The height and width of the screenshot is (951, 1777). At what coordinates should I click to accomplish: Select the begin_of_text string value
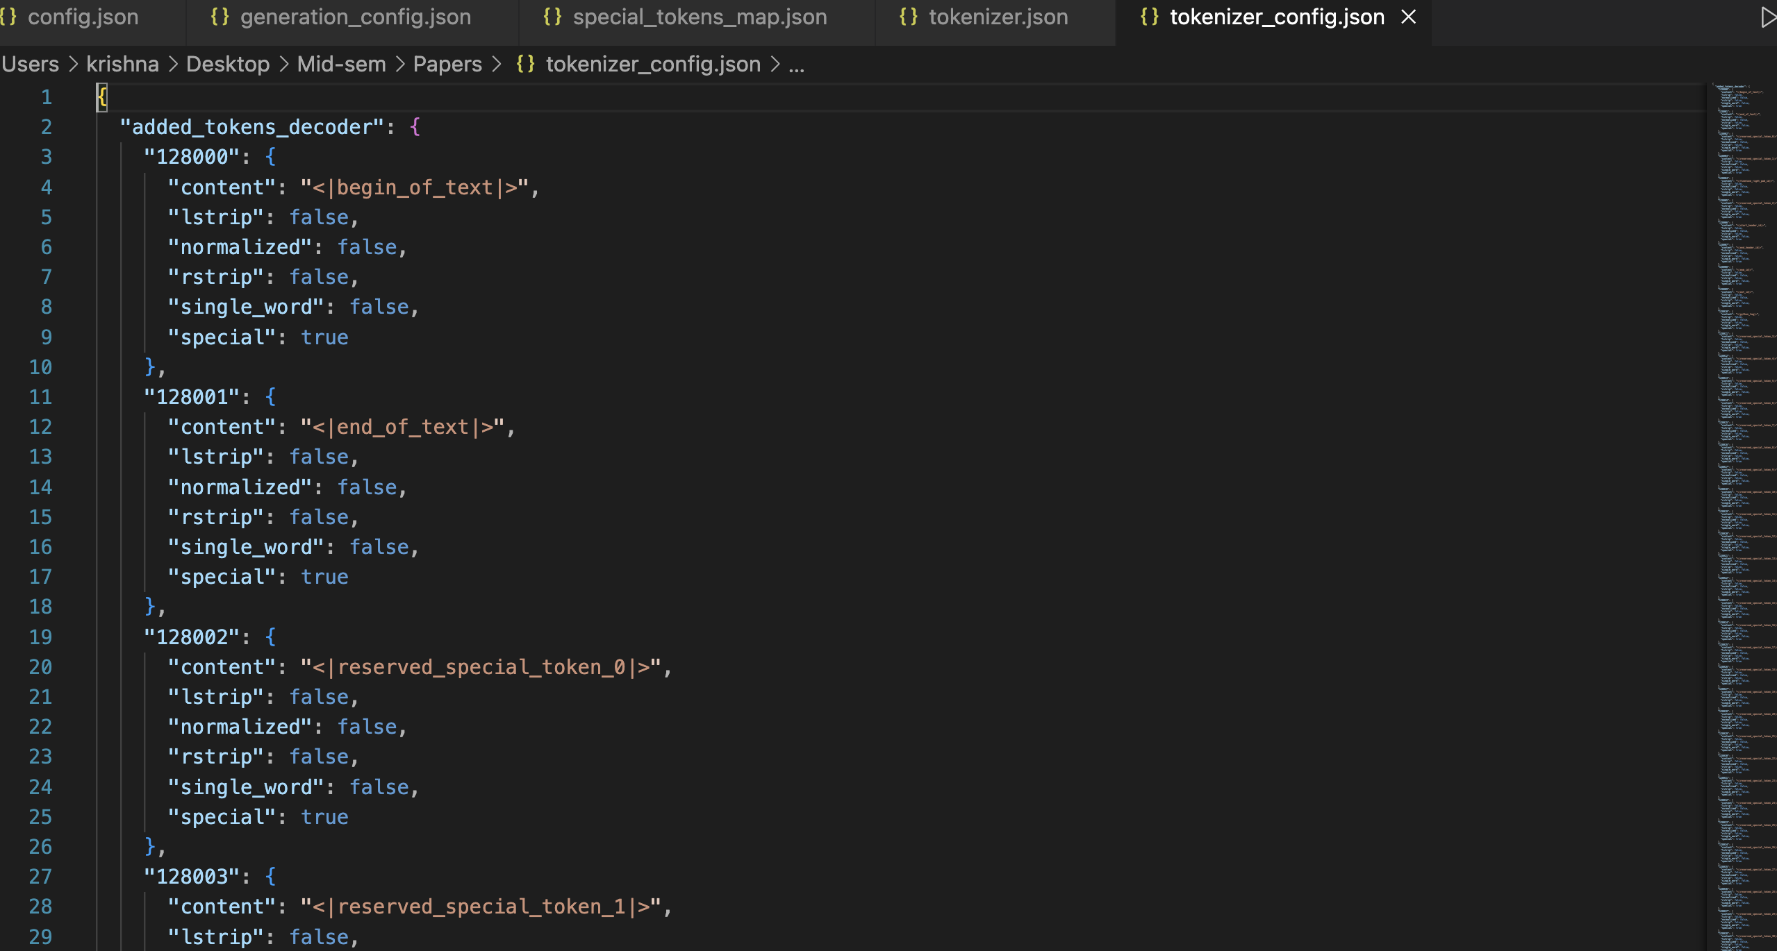tap(418, 187)
